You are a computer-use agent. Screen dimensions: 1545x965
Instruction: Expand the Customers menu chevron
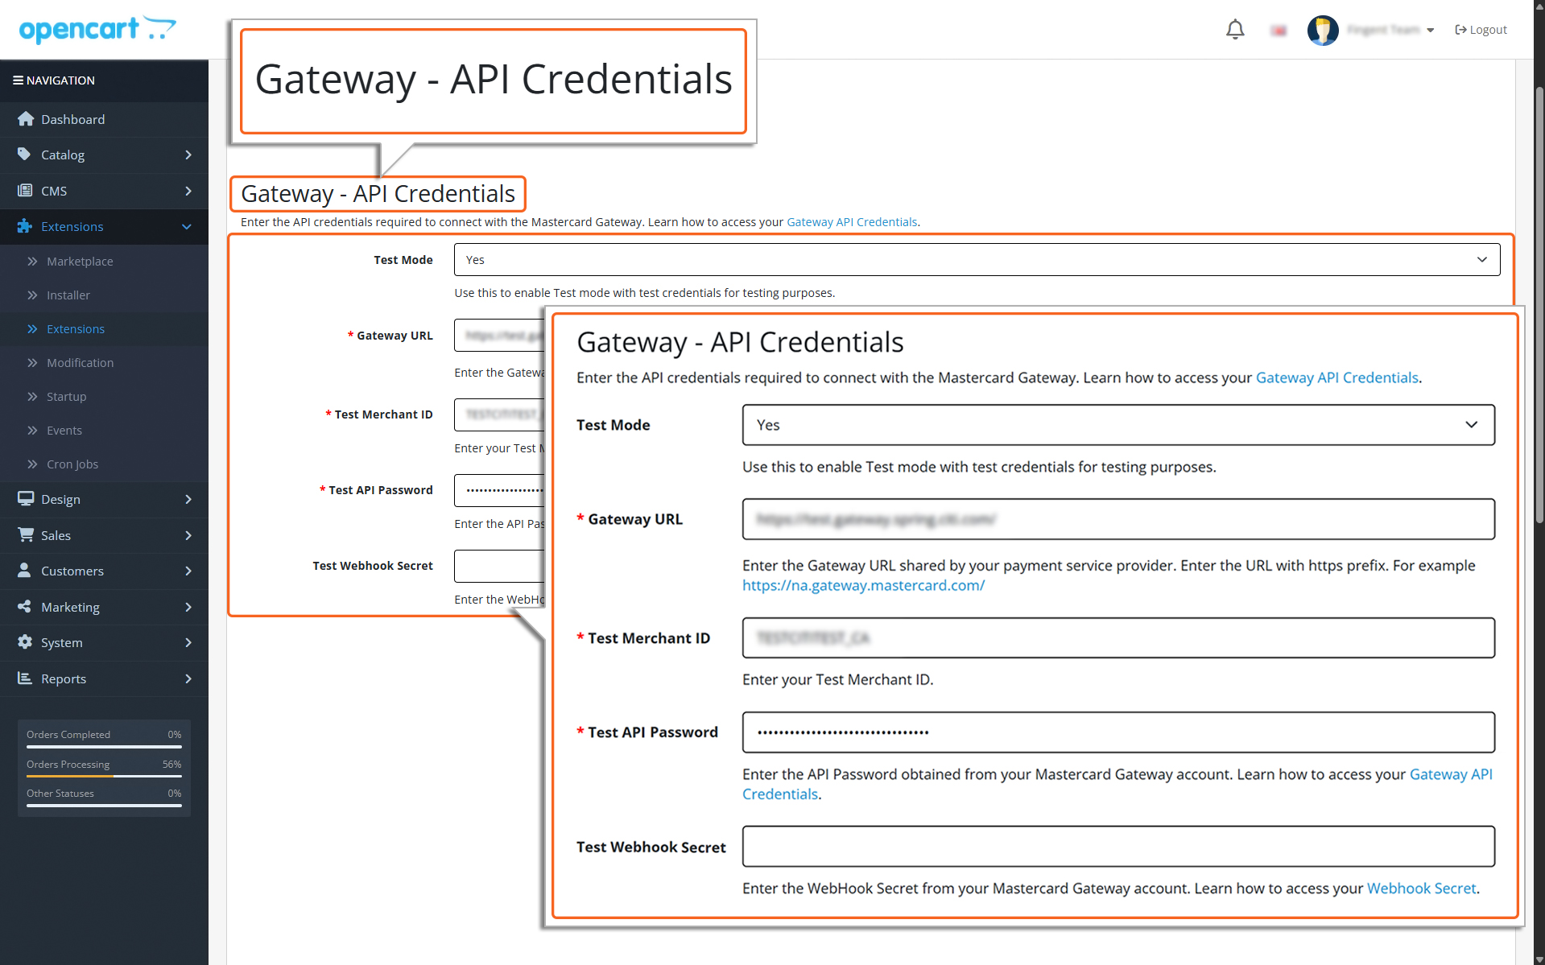click(188, 571)
